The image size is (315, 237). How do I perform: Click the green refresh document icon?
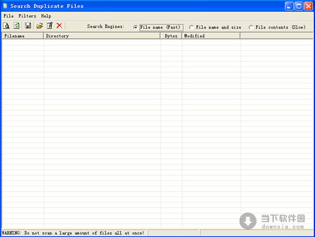click(16, 26)
